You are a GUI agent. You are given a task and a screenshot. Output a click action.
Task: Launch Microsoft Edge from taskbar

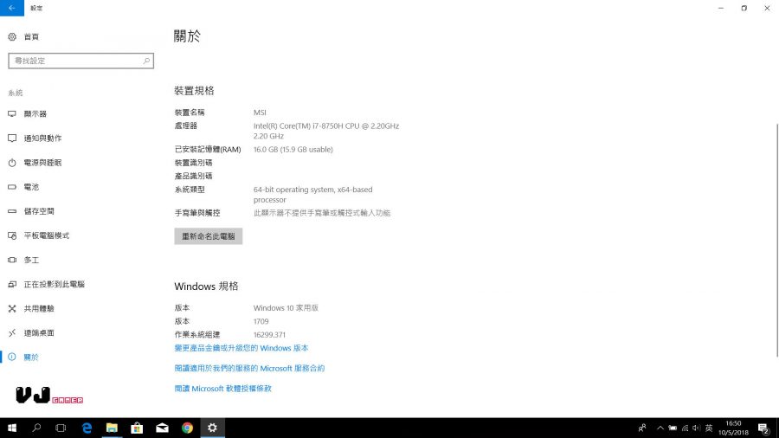[87, 428]
